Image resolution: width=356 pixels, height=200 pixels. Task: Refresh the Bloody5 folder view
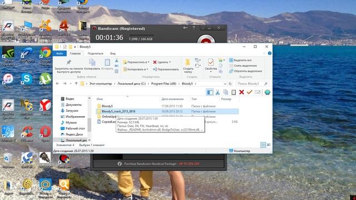[x=230, y=84]
